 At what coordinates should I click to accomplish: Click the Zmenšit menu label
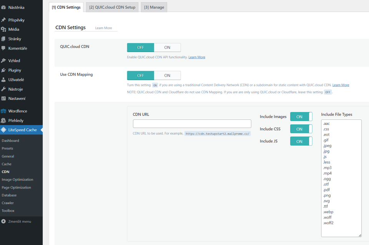20,222
